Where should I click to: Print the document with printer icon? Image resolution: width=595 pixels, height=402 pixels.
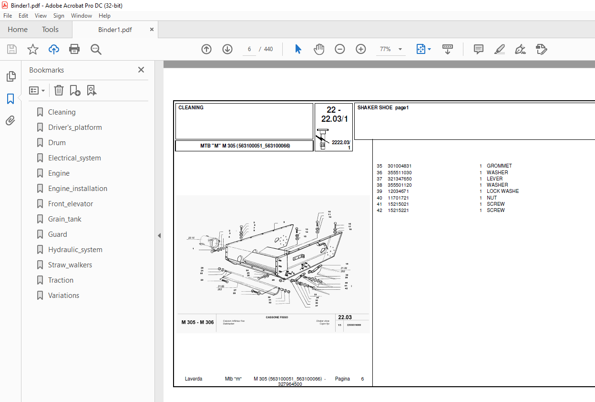[x=74, y=49]
